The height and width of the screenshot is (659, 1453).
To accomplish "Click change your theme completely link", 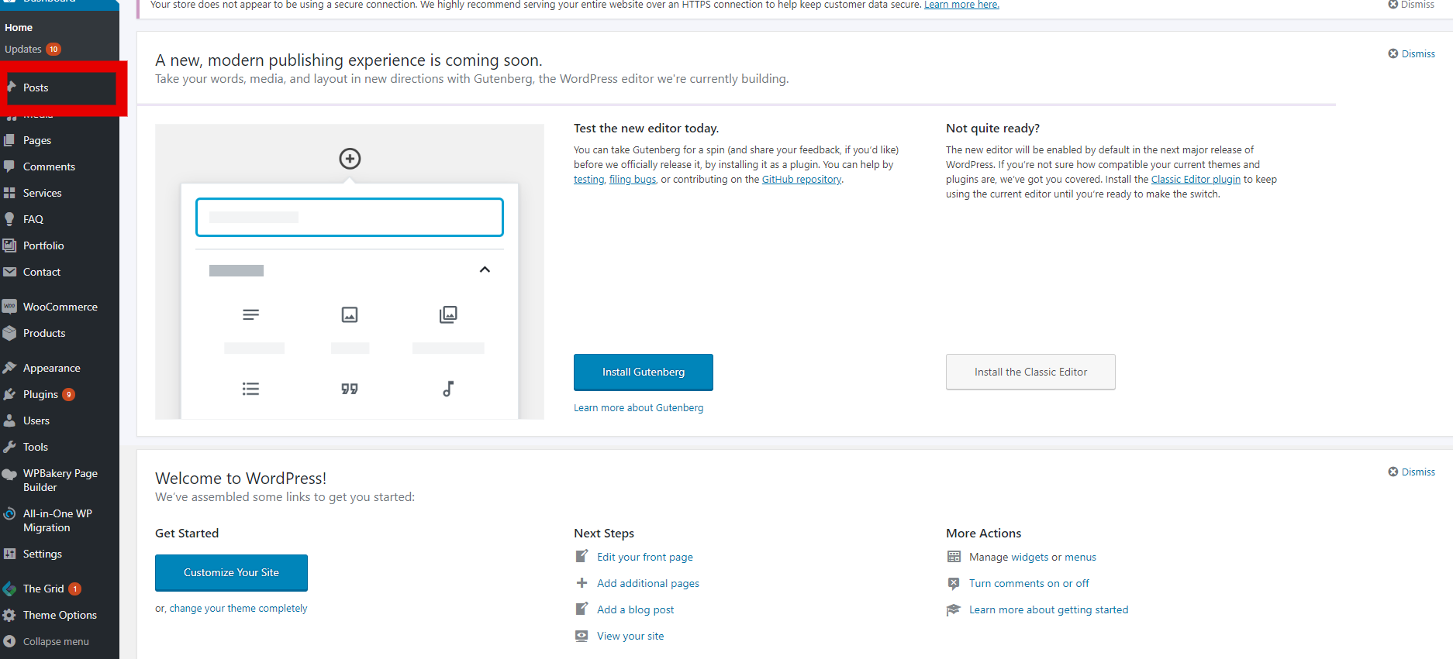I will tap(238, 609).
